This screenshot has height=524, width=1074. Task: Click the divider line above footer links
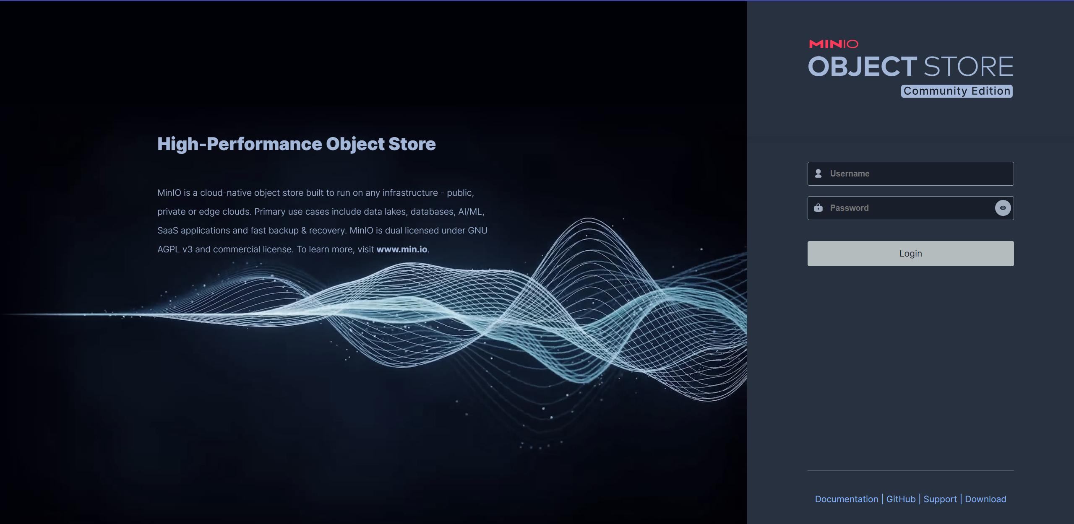tap(910, 470)
